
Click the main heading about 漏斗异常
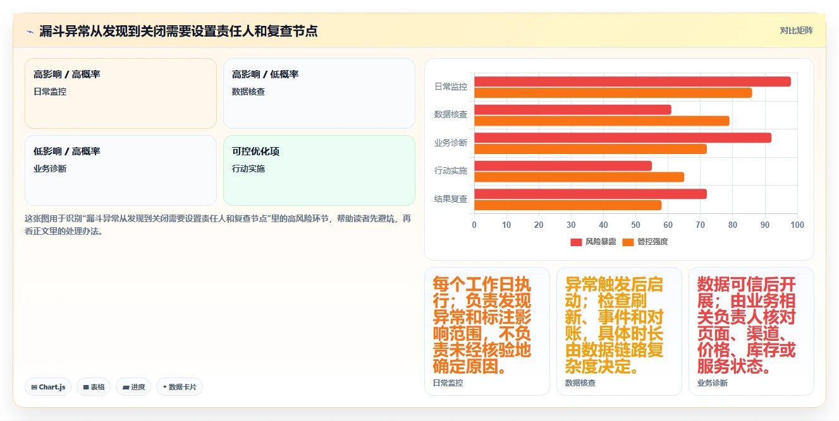pos(178,31)
